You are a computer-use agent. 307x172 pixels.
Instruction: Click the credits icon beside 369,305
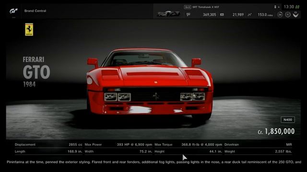pos(188,14)
